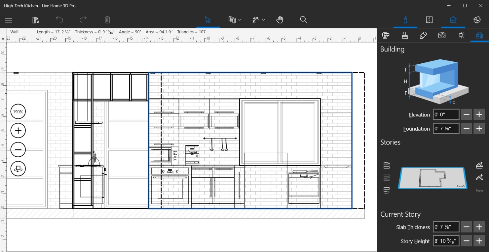Image resolution: width=489 pixels, height=252 pixels.
Task: Click the 190% zoom level button
Action: [x=18, y=112]
